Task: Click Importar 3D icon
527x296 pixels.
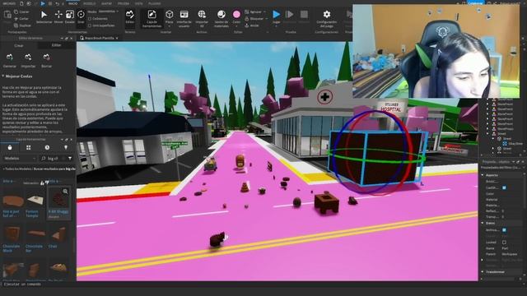Action: point(202,14)
